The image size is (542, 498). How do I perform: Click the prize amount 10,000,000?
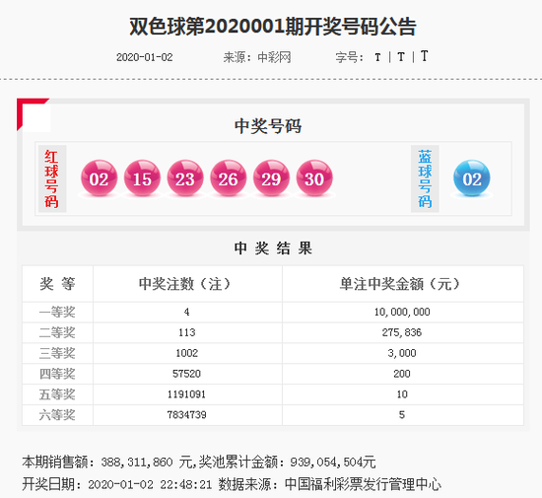point(402,312)
